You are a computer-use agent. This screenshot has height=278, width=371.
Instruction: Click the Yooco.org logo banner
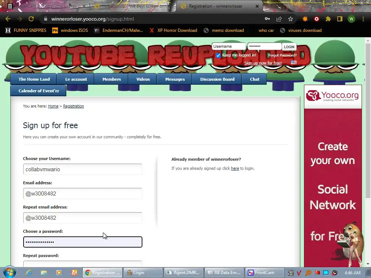(x=333, y=96)
